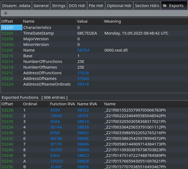Sort exports by Ordinal column header
Viewport: 188px width, 169px height.
tap(30, 104)
